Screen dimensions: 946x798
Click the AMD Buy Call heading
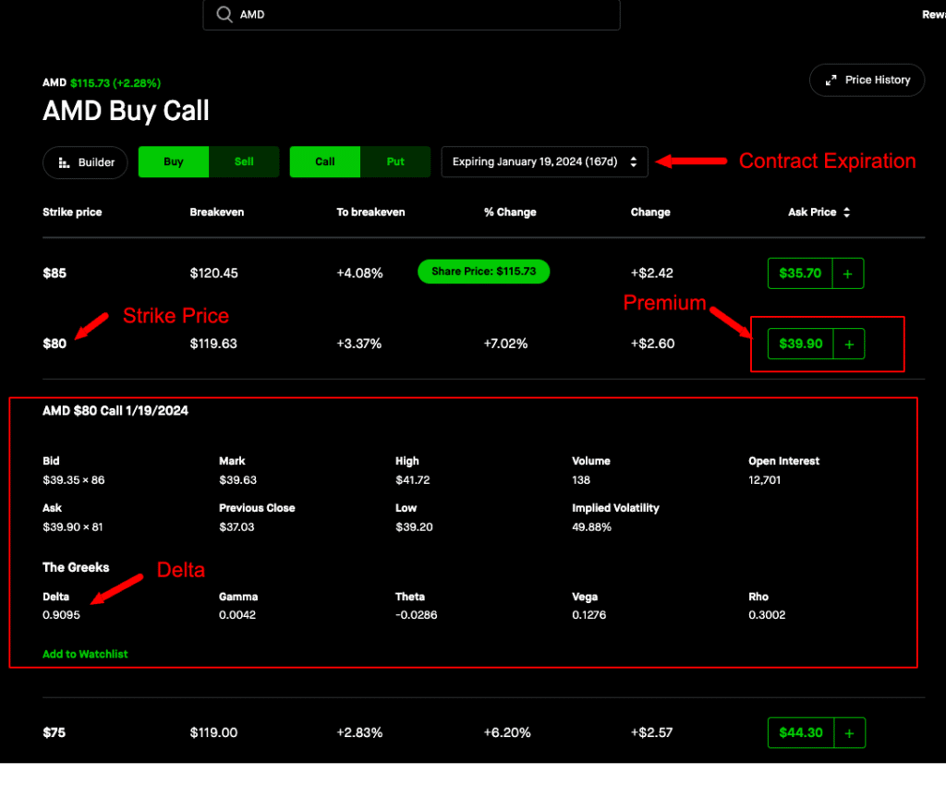click(x=126, y=111)
